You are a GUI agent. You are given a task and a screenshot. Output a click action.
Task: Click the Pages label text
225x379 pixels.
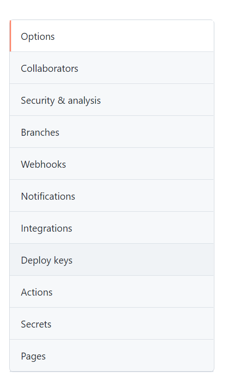(33, 356)
